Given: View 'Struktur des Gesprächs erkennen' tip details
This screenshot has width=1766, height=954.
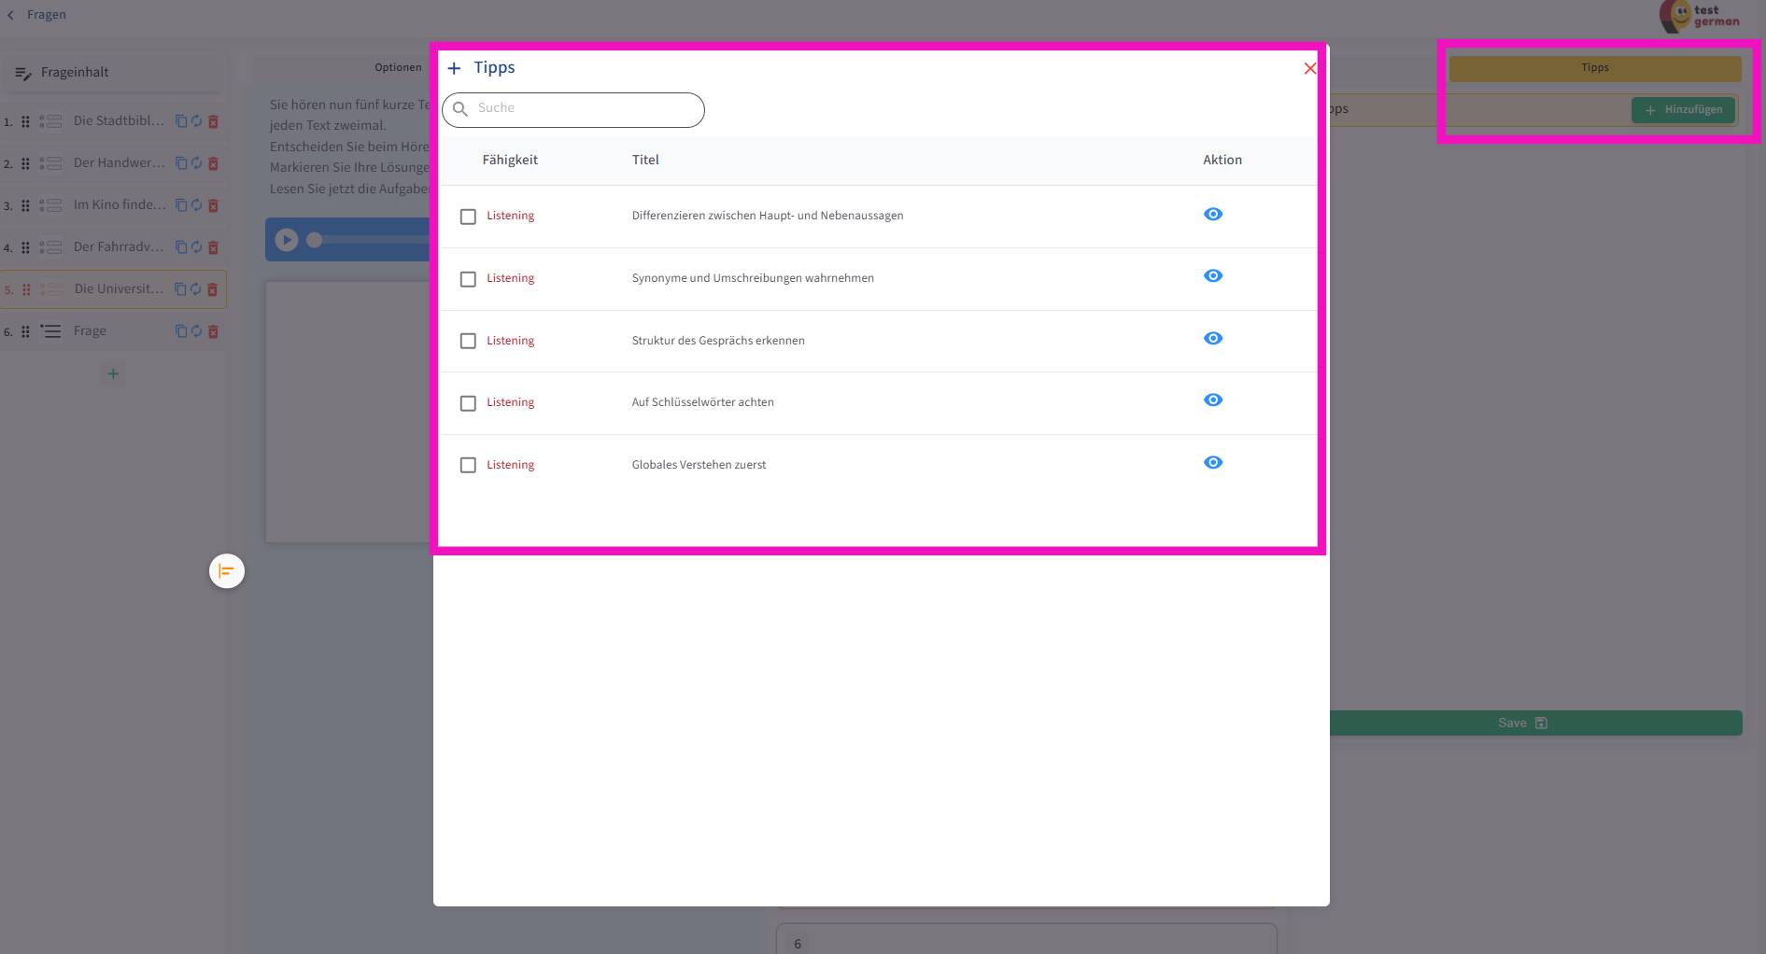Looking at the screenshot, I should click(1212, 339).
